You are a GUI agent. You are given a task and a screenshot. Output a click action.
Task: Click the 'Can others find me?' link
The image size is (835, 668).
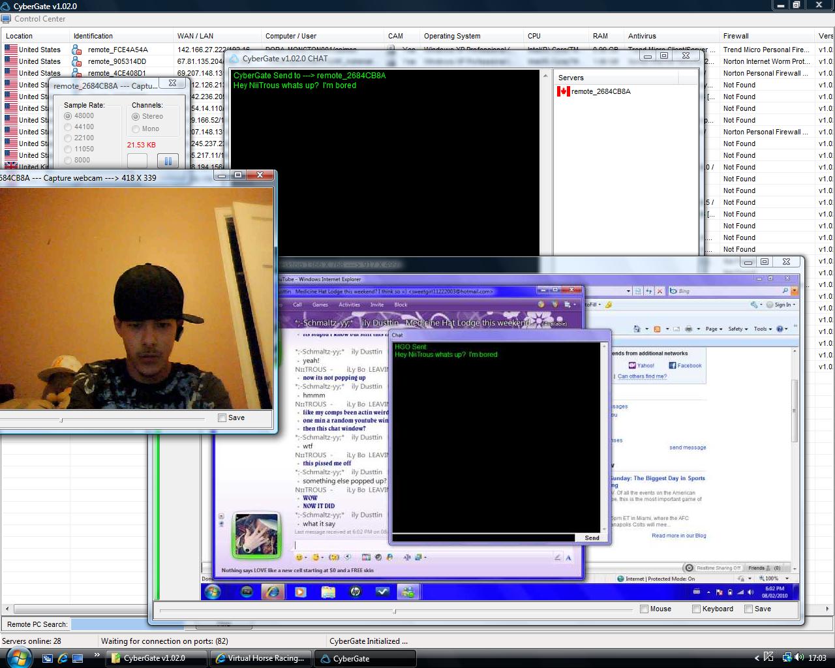coord(642,376)
